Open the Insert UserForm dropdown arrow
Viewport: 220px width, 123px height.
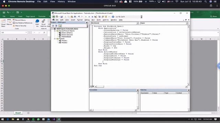pos(59,17)
